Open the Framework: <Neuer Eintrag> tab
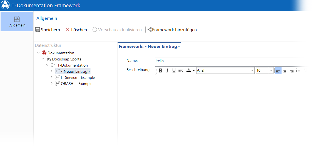 (149, 47)
